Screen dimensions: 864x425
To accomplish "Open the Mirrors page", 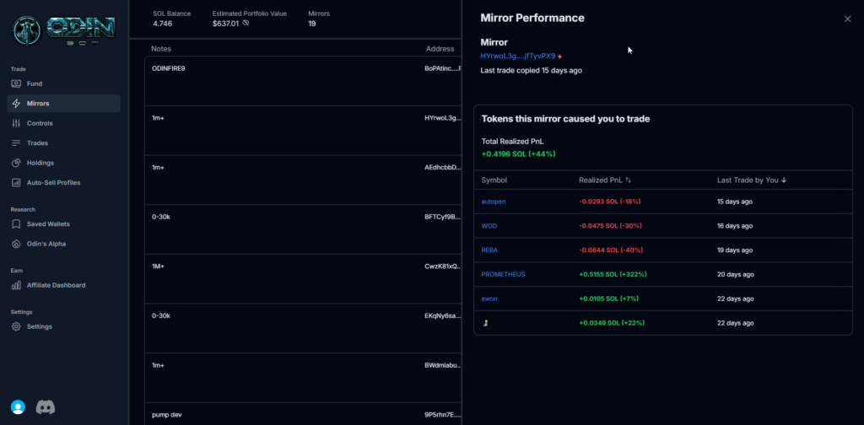I will (64, 104).
